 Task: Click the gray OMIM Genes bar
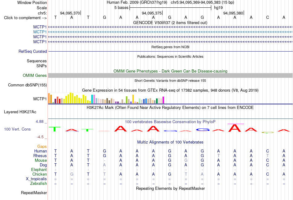[171, 76]
